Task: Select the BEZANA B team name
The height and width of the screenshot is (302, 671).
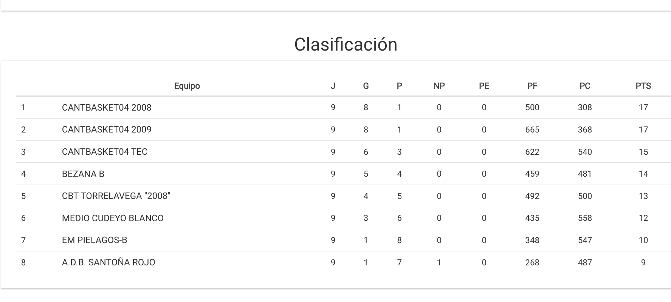Action: click(x=83, y=174)
